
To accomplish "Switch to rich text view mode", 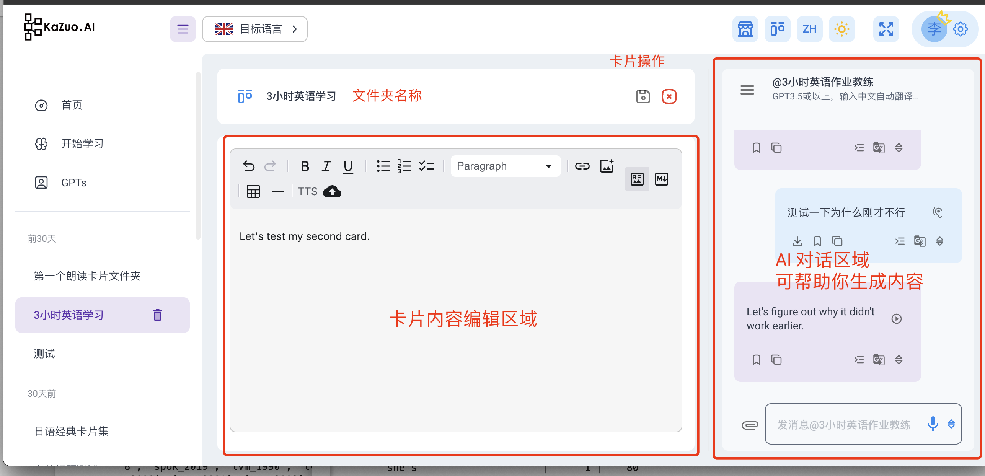I will (x=637, y=179).
